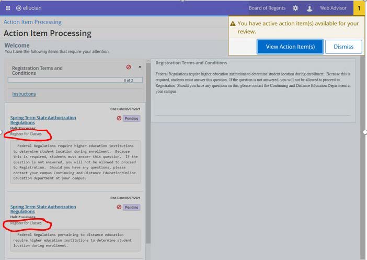Open the user profile icon
Image resolution: width=367 pixels, height=260 pixels.
(x=309, y=8)
